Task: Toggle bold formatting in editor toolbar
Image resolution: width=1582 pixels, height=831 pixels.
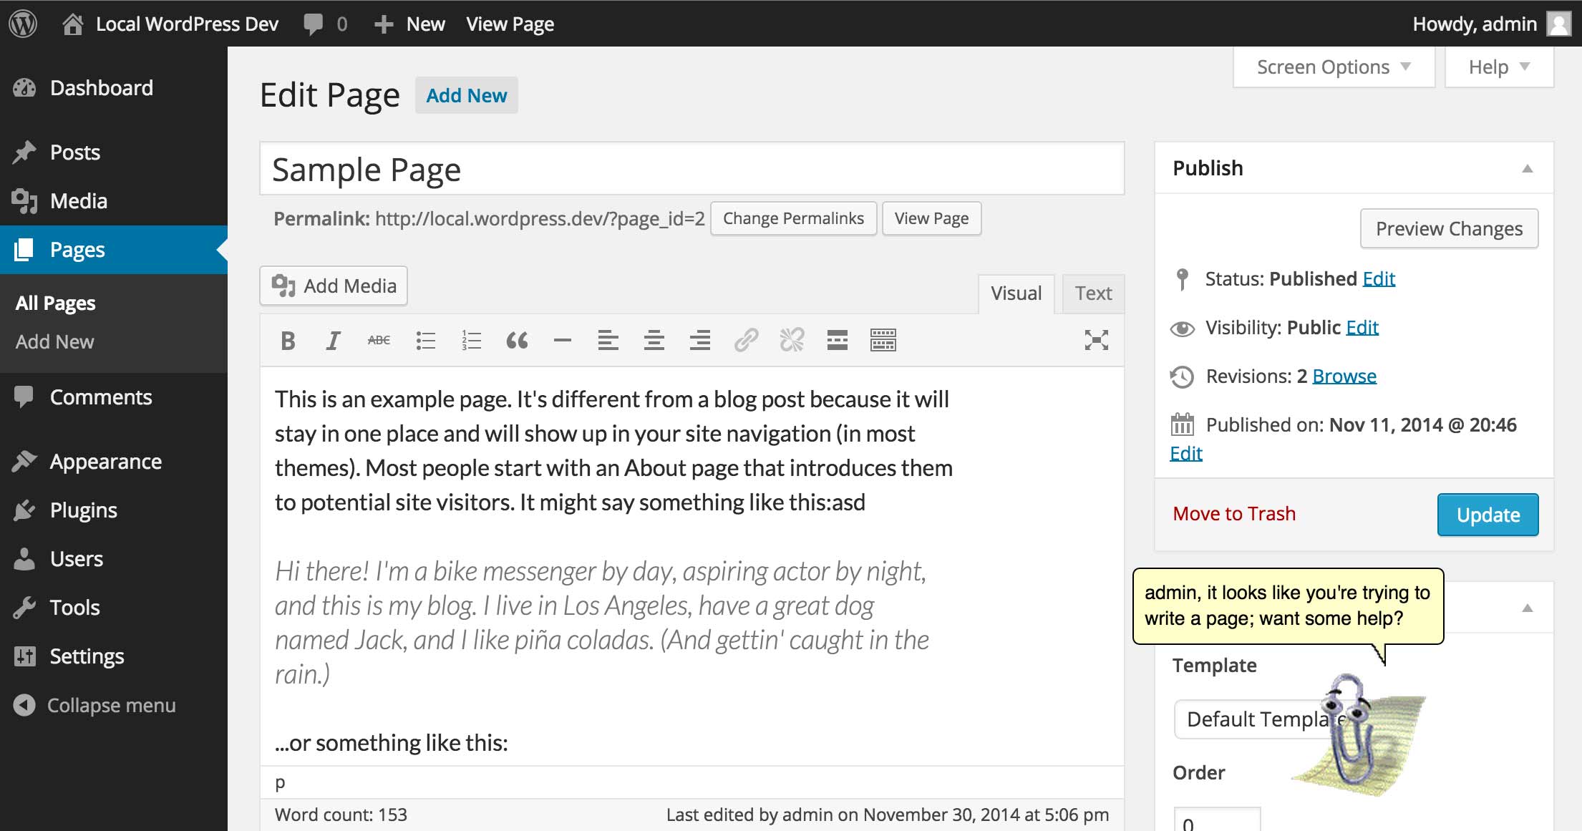Action: click(288, 341)
